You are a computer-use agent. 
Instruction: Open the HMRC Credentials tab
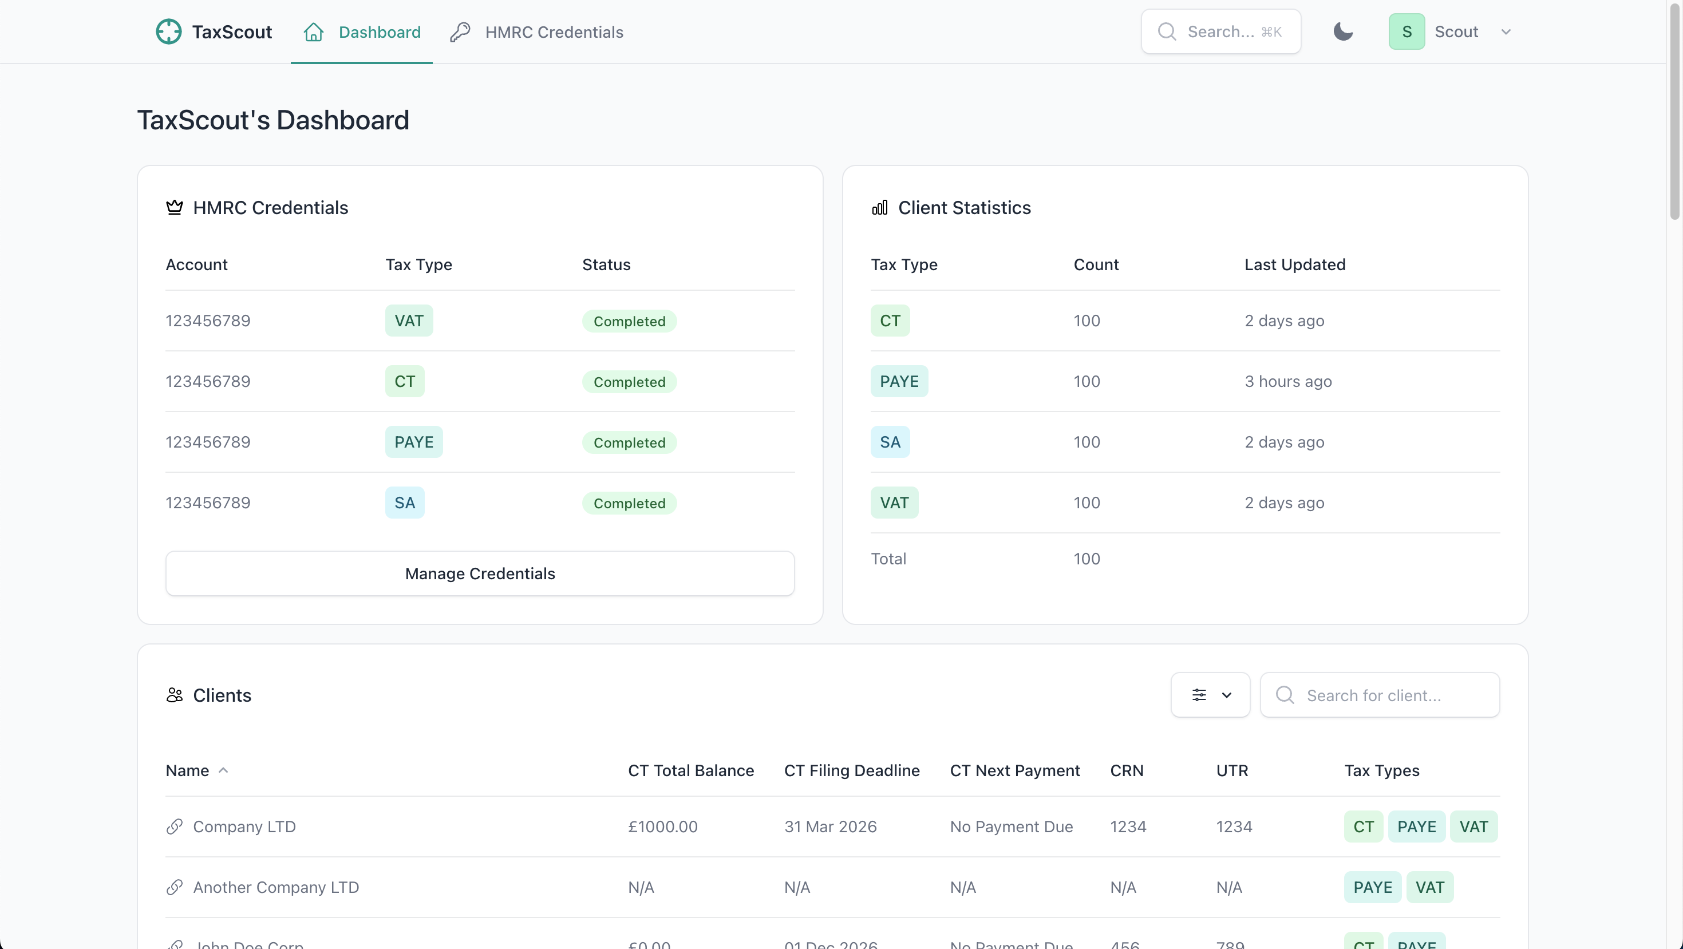point(536,32)
